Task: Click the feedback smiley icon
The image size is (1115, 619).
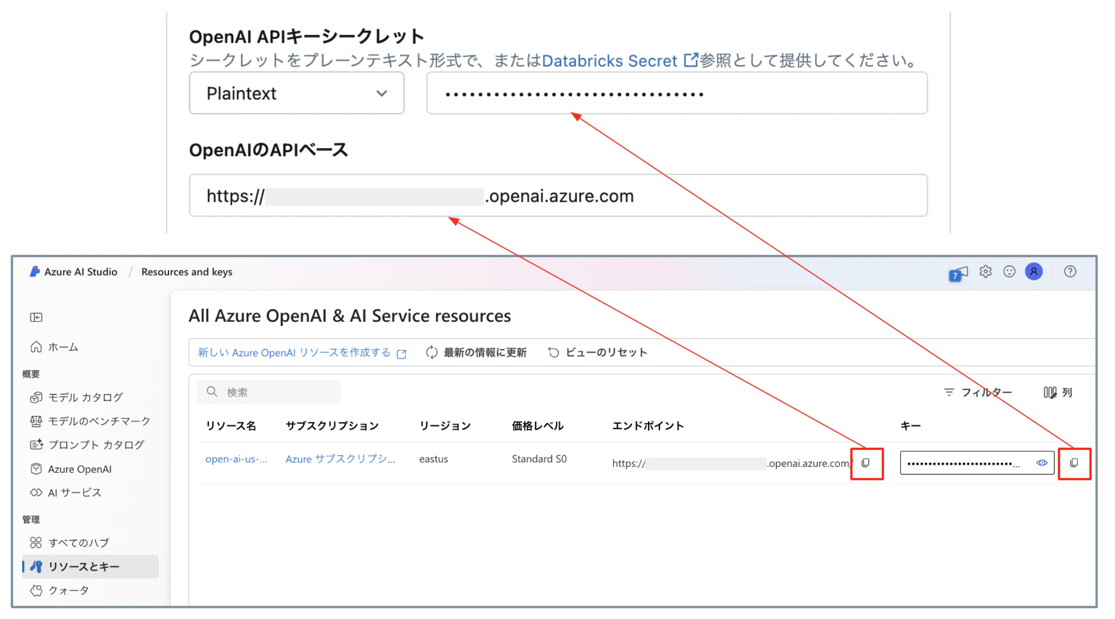Action: tap(1009, 271)
